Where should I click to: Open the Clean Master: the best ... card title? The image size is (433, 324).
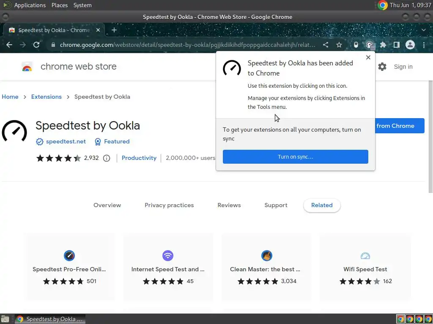click(265, 270)
